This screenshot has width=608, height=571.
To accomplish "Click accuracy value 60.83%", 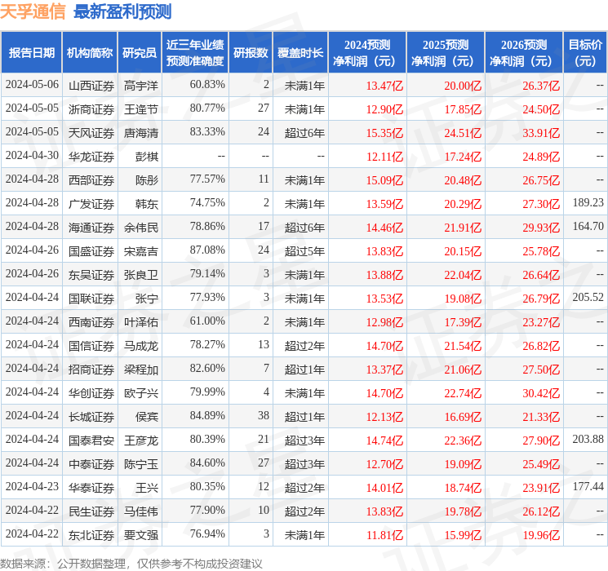I will (207, 84).
